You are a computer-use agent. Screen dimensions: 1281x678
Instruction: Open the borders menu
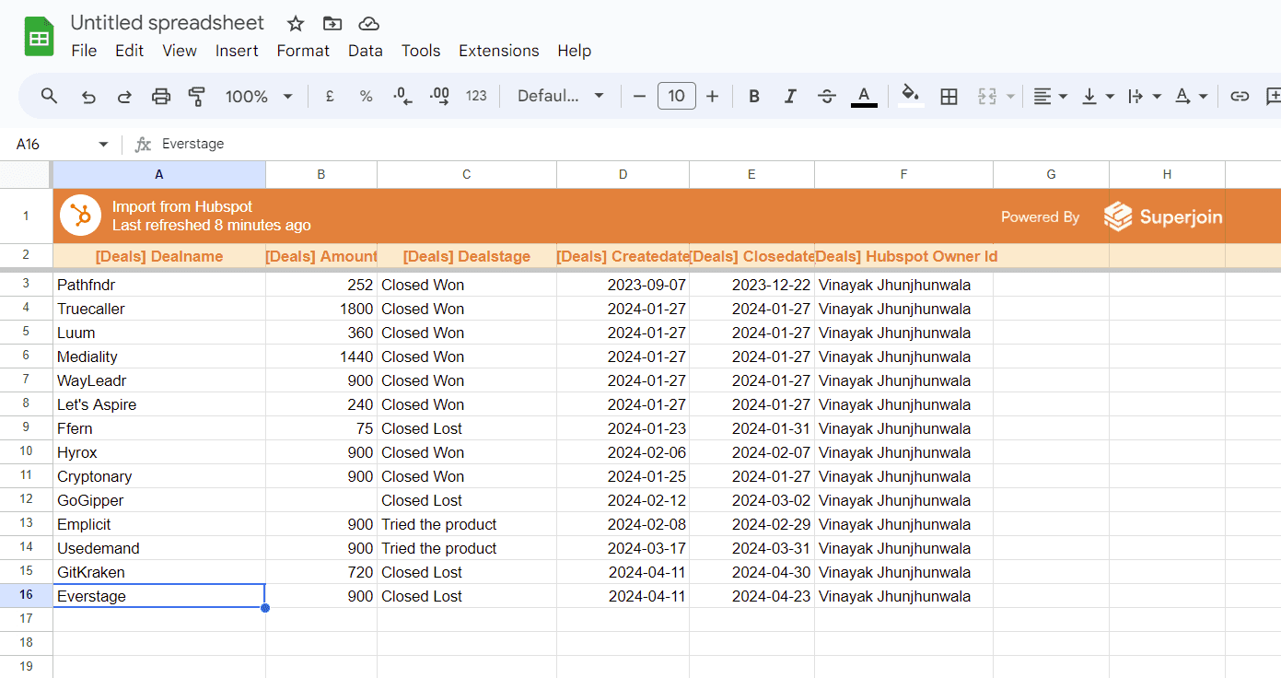click(949, 96)
